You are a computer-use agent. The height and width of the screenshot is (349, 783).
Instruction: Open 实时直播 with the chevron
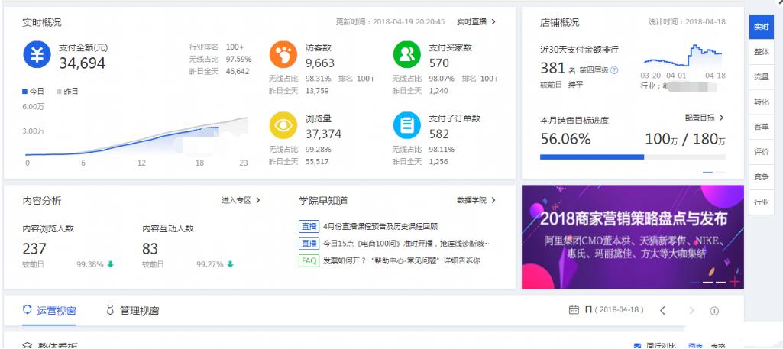(x=477, y=22)
